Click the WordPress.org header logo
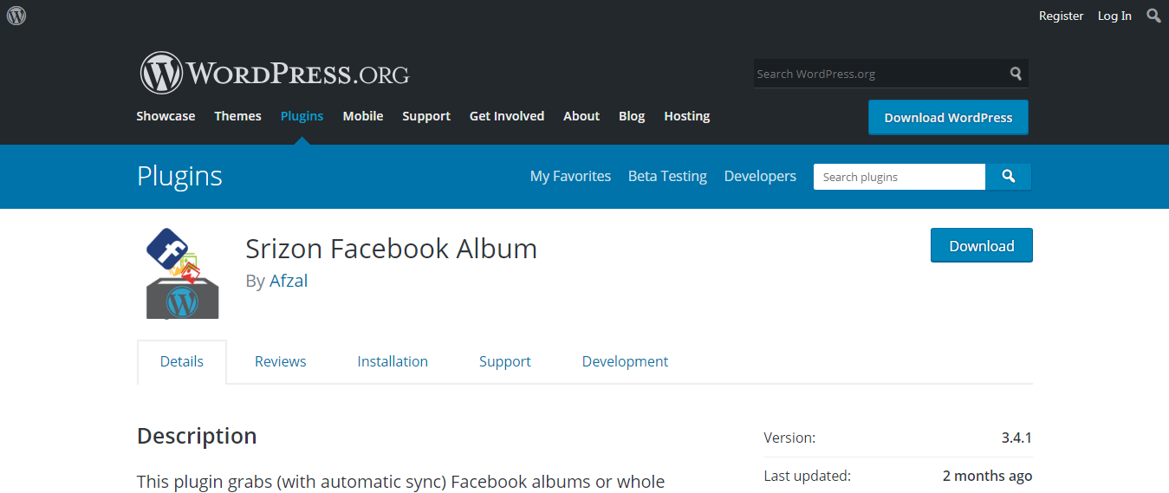The height and width of the screenshot is (493, 1169). (274, 73)
